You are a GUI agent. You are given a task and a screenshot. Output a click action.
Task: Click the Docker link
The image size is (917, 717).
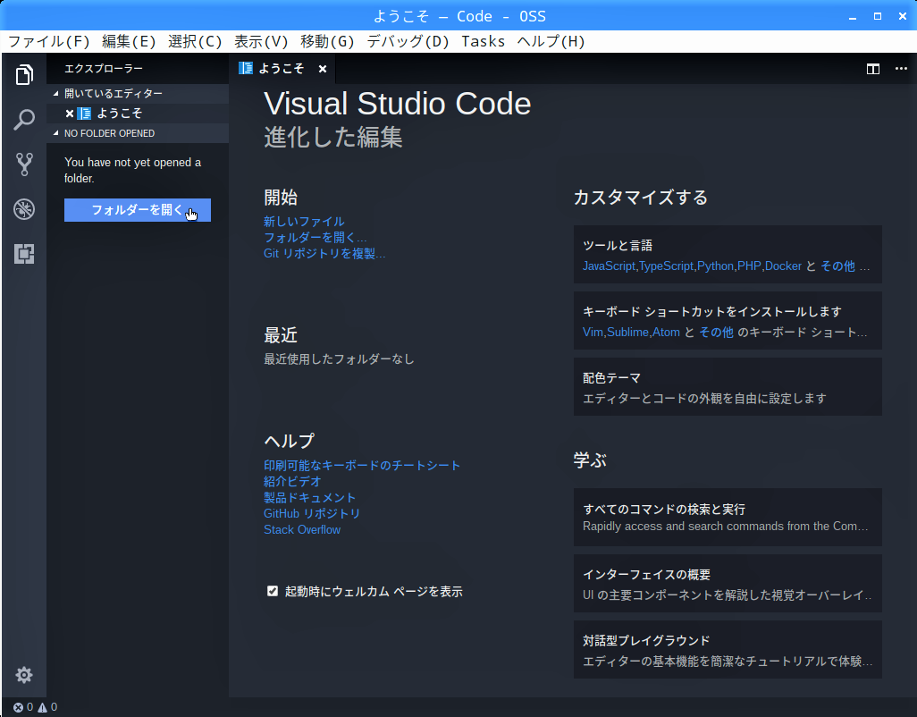[x=783, y=266]
